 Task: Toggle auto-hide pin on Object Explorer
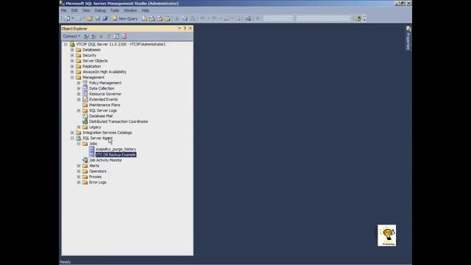tap(185, 28)
